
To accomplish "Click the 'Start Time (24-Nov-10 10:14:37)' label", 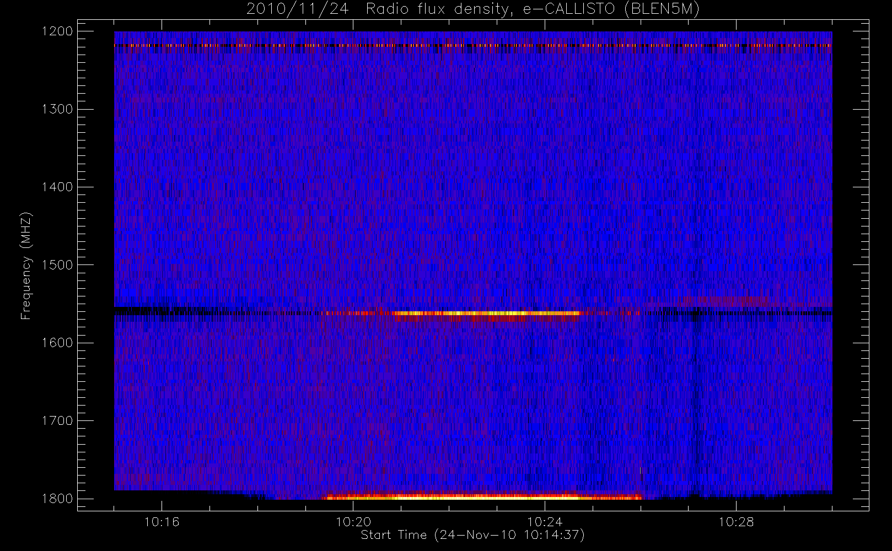I will [x=472, y=535].
